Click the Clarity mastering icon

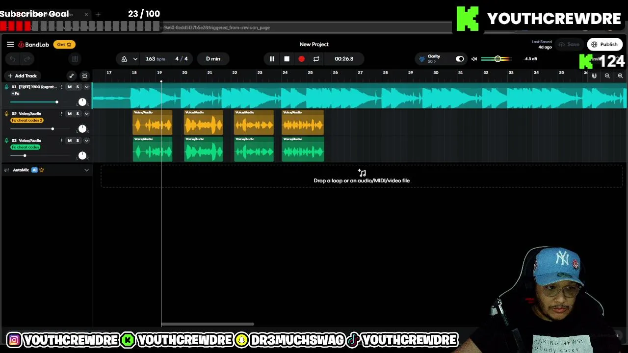click(x=421, y=59)
